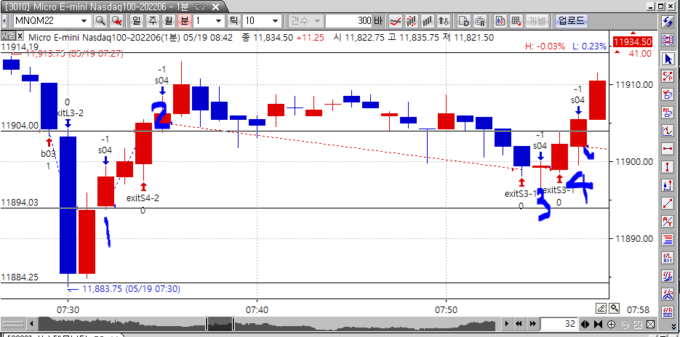The height and width of the screenshot is (337, 680).
Task: Toggle the minute (분) period button
Action: click(184, 20)
